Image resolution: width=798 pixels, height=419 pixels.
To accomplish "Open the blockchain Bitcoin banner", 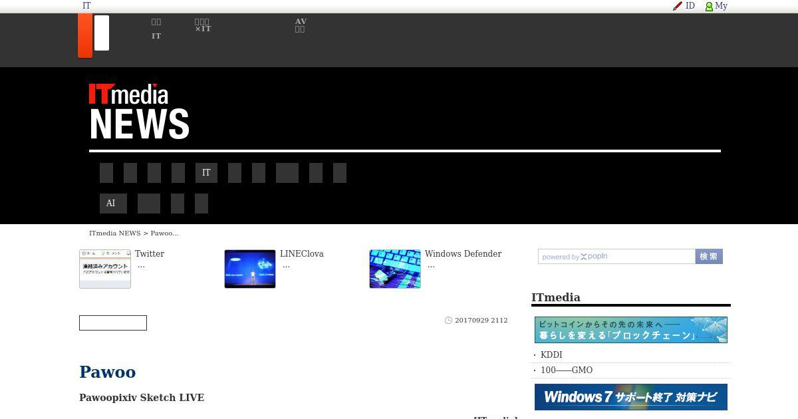I will (x=631, y=330).
